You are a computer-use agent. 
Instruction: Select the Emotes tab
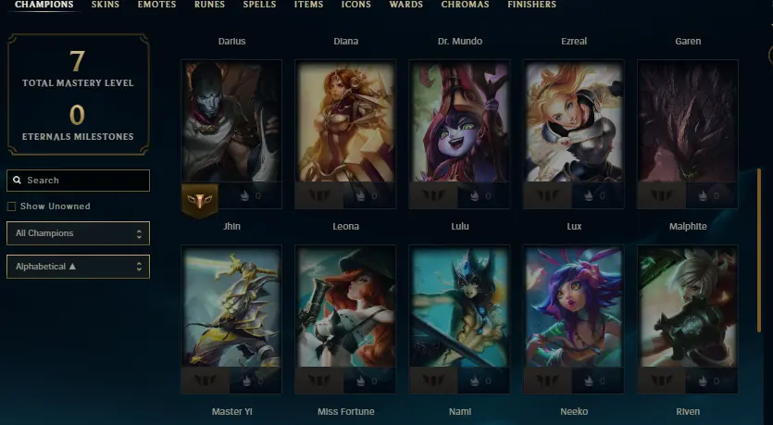coord(156,5)
